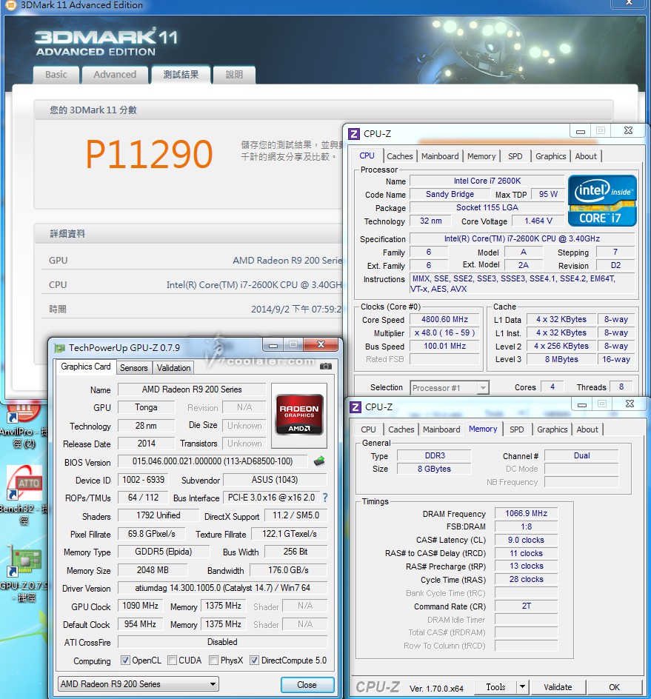
Task: Click the Bandwidth 176.0 GB/s field
Action: point(289,570)
